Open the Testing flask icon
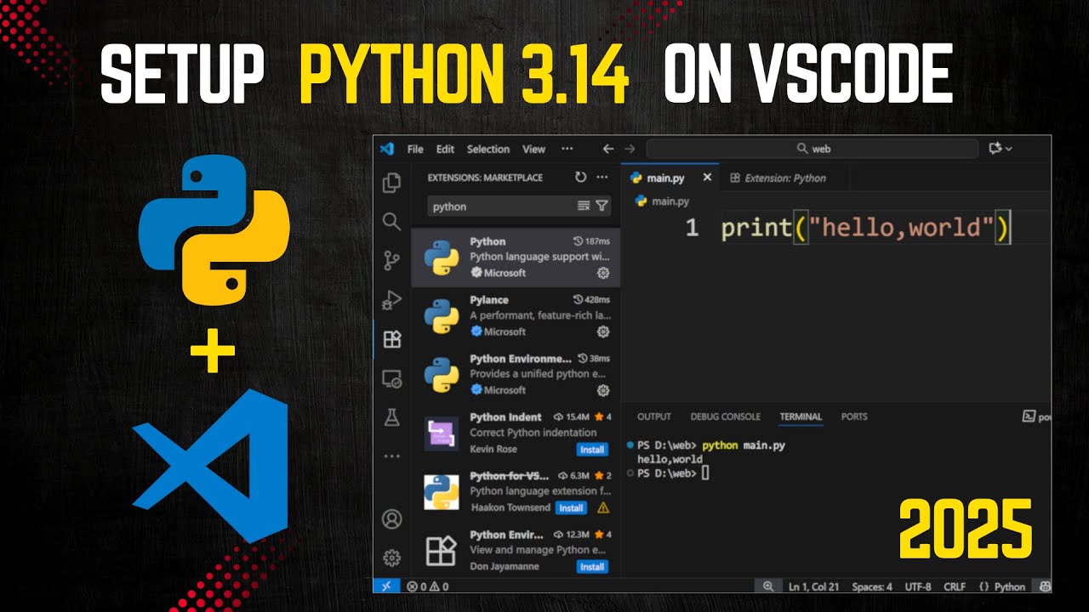1089x612 pixels. (x=391, y=417)
